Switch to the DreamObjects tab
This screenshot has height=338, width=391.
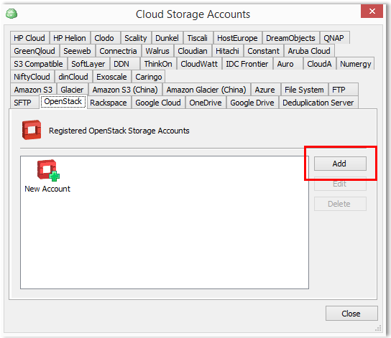(x=290, y=38)
